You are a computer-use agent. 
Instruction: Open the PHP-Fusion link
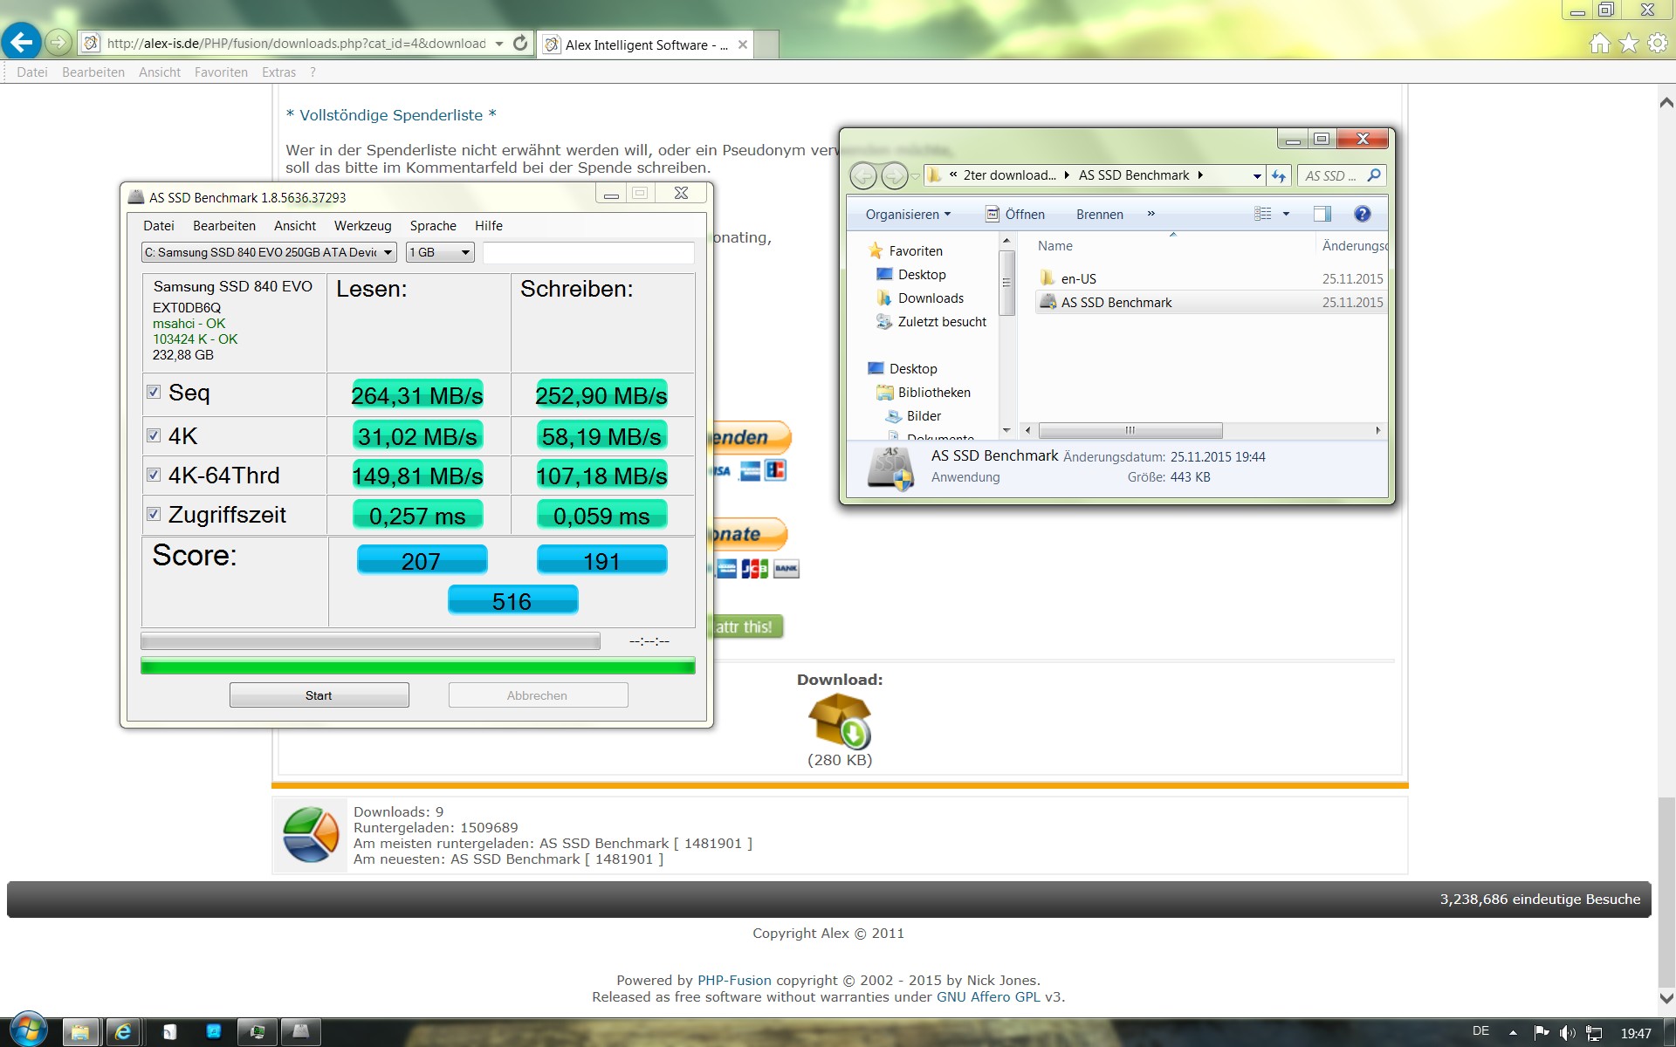coord(734,980)
